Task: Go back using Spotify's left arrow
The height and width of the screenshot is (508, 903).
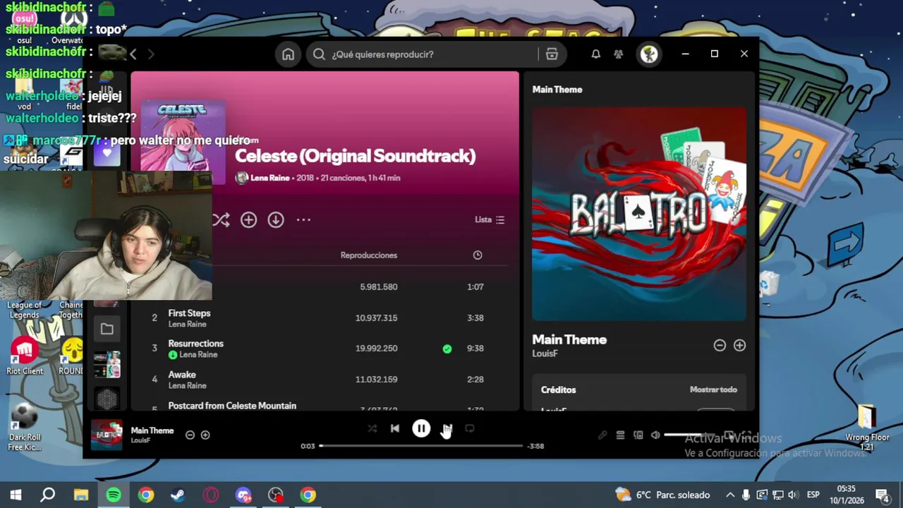Action: pos(133,54)
